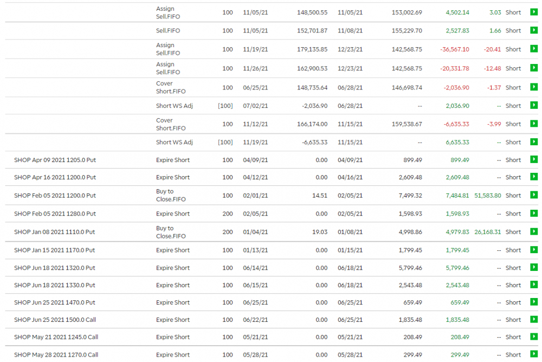Click the -20.41 percent loss value
Image resolution: width=542 pixels, height=362 pixels.
(x=492, y=49)
